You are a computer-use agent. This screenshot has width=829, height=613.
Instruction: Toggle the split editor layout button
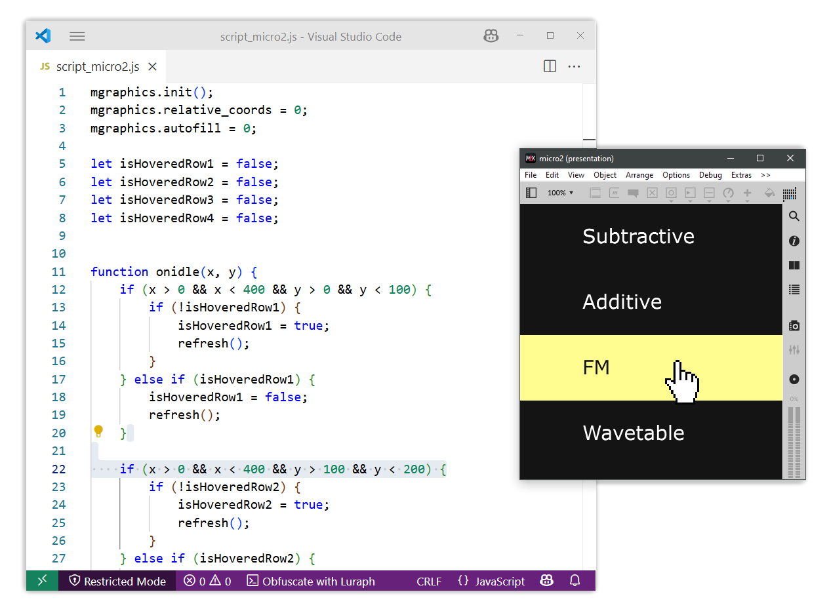click(550, 66)
